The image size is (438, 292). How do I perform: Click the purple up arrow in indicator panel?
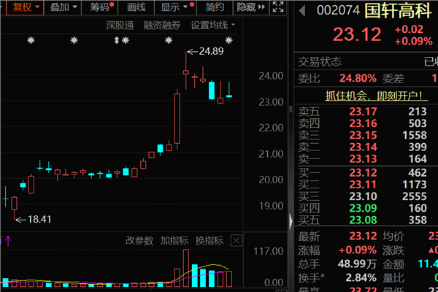pyautogui.click(x=8, y=241)
